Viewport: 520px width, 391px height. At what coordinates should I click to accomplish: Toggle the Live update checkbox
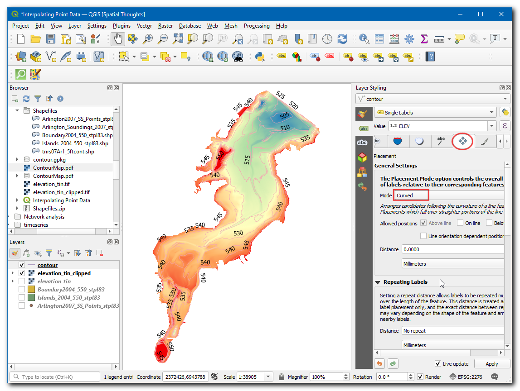pos(438,364)
